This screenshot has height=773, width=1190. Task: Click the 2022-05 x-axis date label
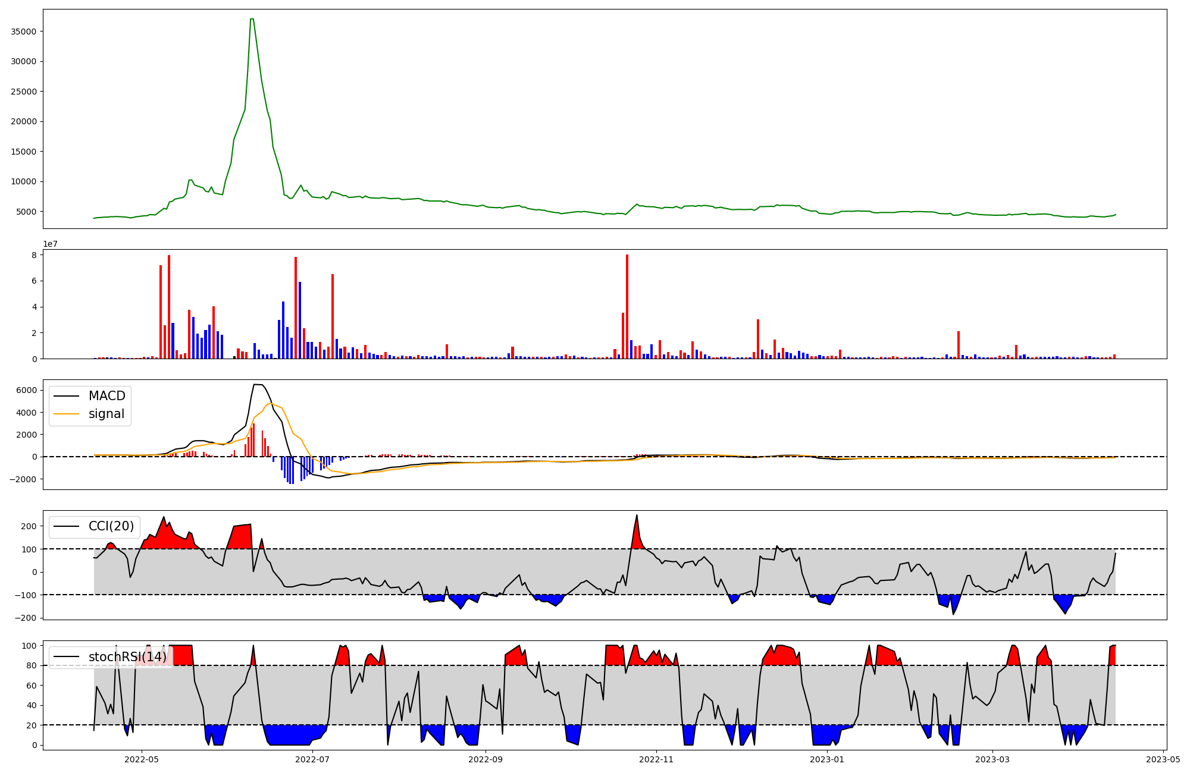click(x=142, y=759)
